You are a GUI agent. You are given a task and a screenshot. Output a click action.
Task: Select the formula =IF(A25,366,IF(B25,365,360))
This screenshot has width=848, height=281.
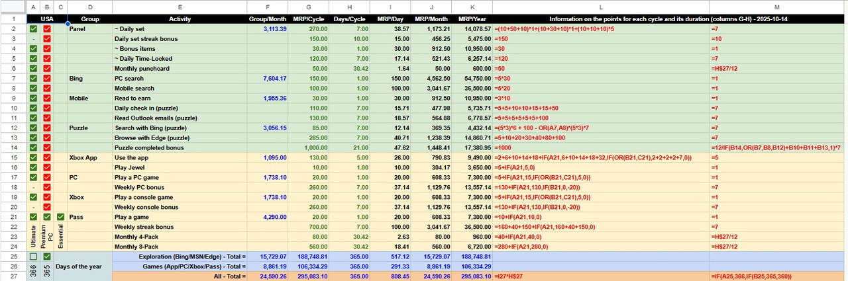[778, 276]
